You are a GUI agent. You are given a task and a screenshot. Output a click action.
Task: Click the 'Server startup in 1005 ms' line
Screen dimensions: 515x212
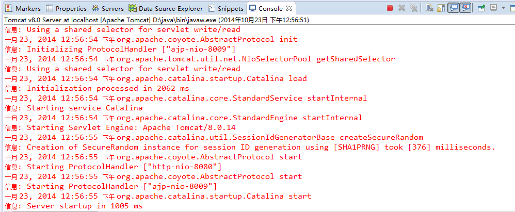[74, 206]
